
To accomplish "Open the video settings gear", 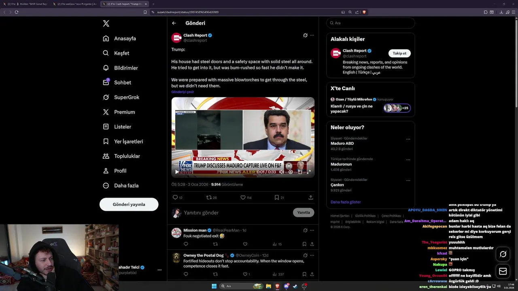I will point(291,172).
